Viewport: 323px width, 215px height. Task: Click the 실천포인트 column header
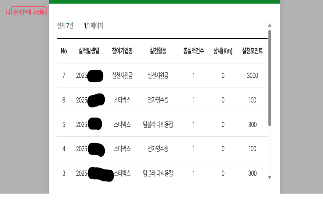(x=252, y=51)
